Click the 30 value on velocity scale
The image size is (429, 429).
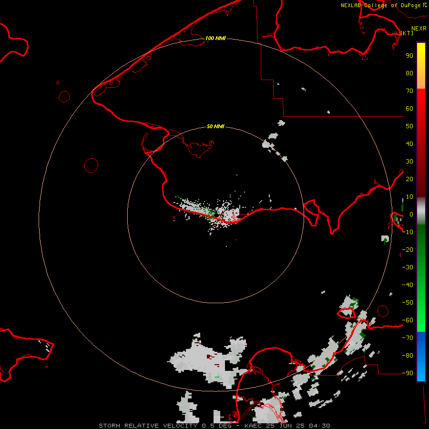(409, 162)
